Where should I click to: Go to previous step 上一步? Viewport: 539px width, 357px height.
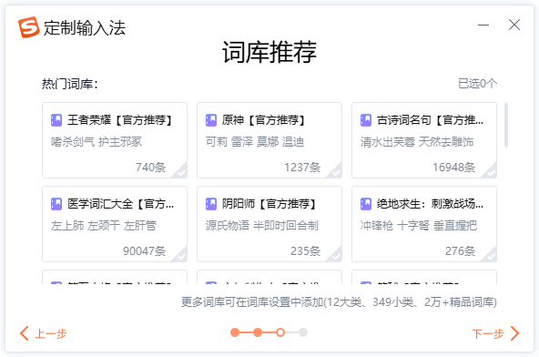pos(44,333)
